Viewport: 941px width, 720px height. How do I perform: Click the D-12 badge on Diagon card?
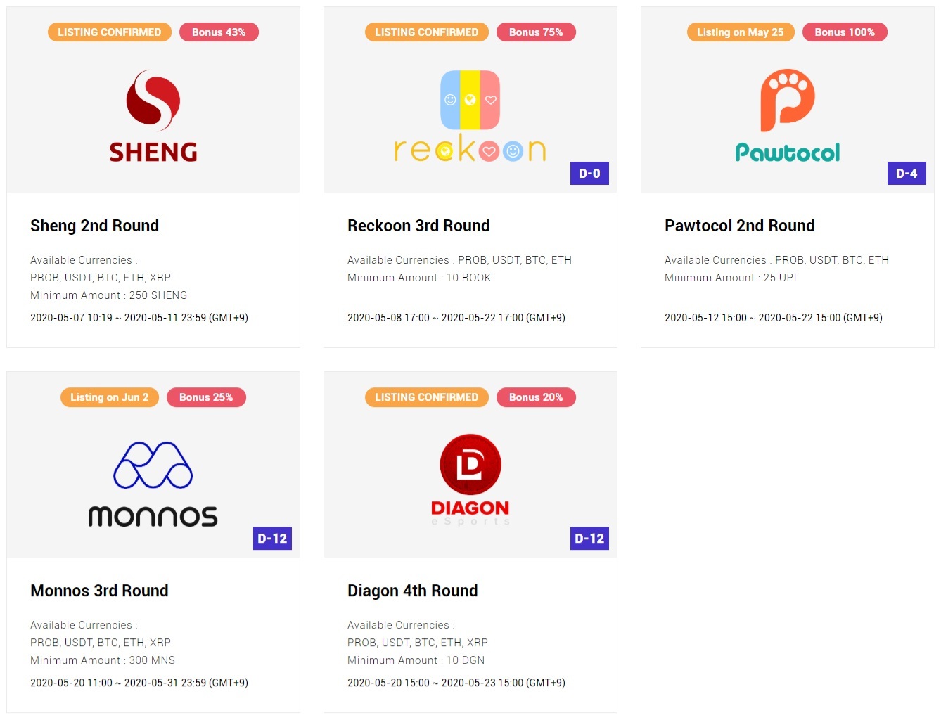pos(589,539)
